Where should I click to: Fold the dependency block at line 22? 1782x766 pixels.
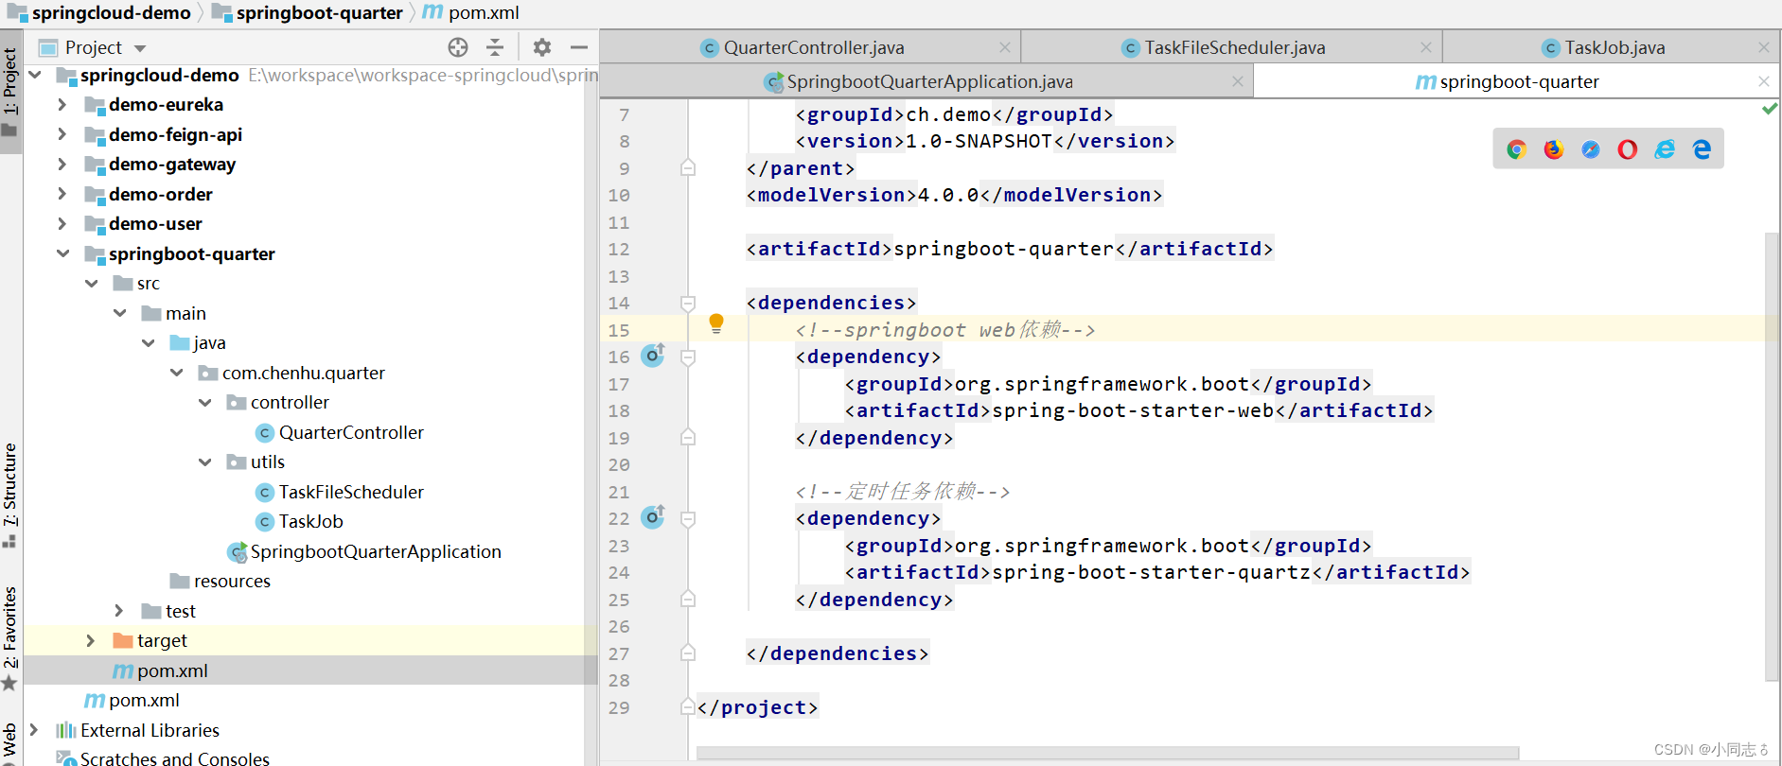(x=688, y=518)
